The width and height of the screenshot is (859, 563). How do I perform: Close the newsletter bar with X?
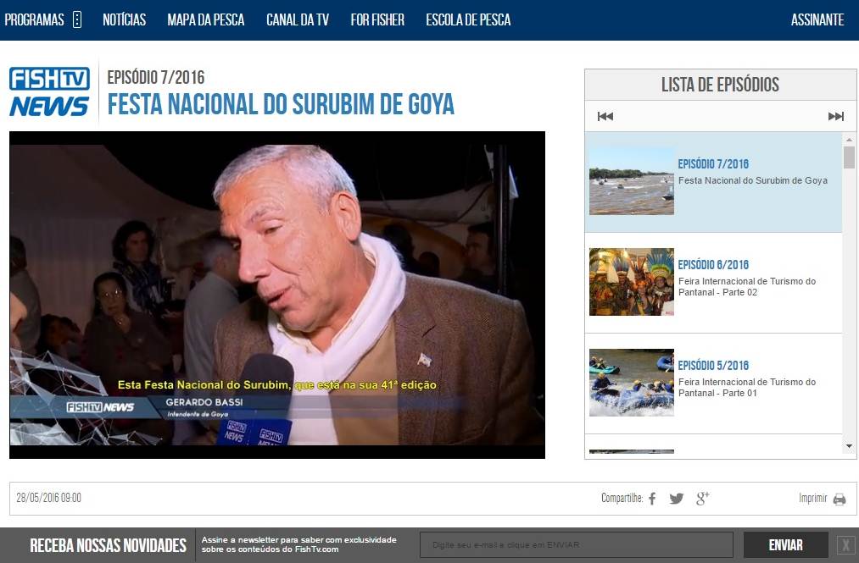point(845,545)
